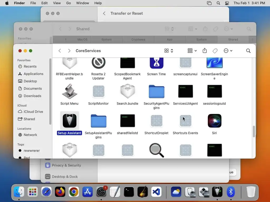Open the View menu
The height and width of the screenshot is (202, 270).
(x=57, y=3)
